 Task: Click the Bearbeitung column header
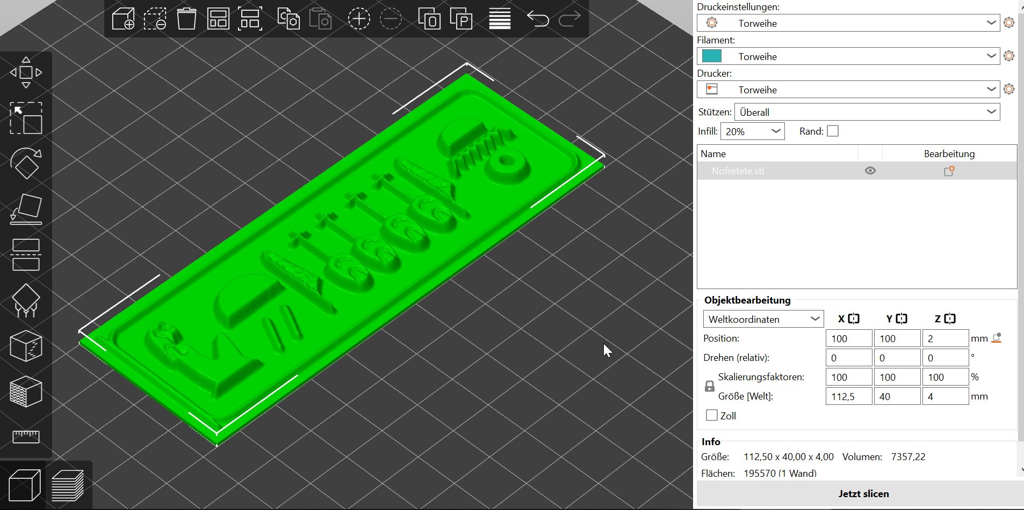point(949,153)
